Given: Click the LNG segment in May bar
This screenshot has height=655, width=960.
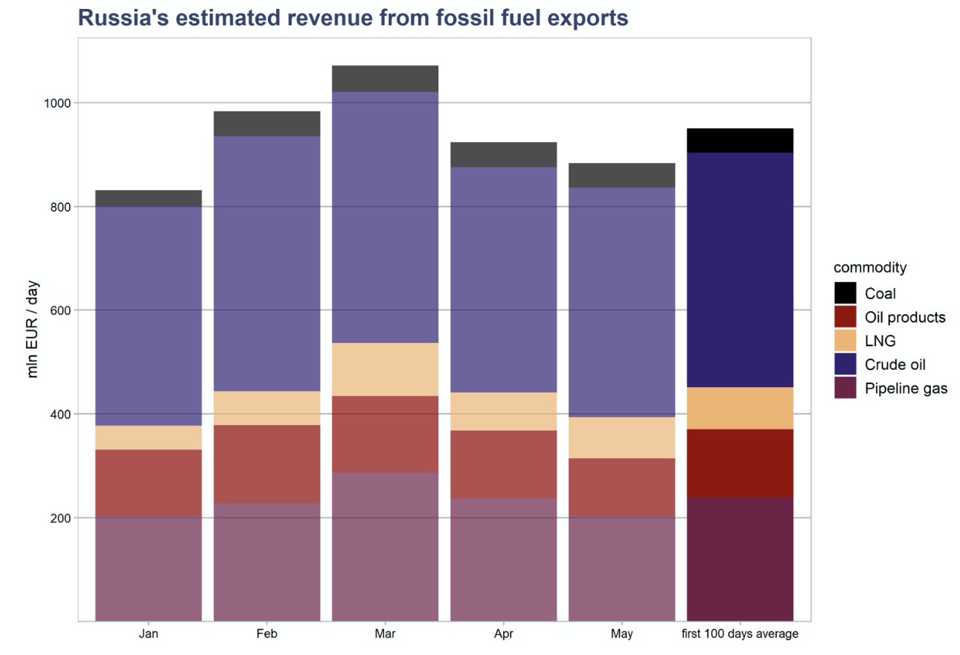Looking at the screenshot, I should tap(621, 438).
